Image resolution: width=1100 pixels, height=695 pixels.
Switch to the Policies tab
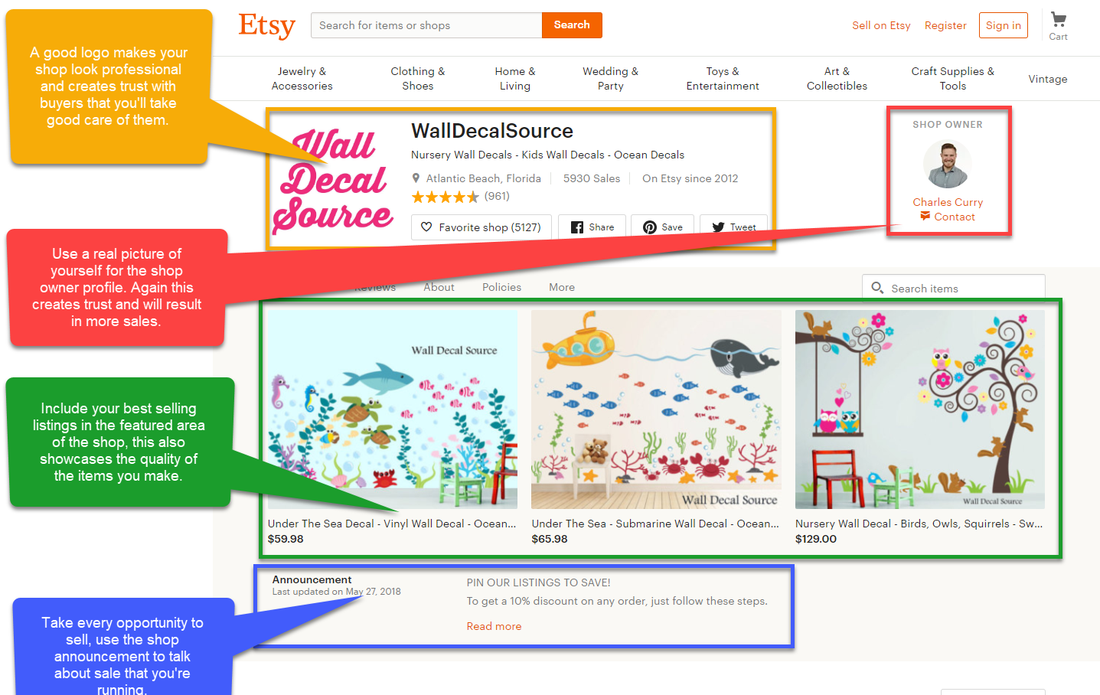tap(501, 287)
